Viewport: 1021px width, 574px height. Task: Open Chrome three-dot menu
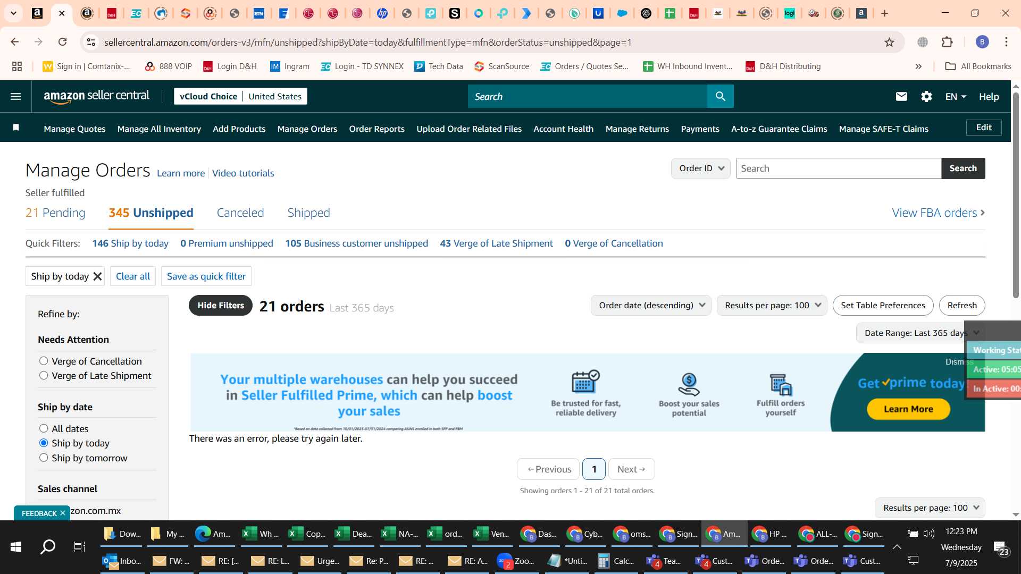[x=1006, y=42]
